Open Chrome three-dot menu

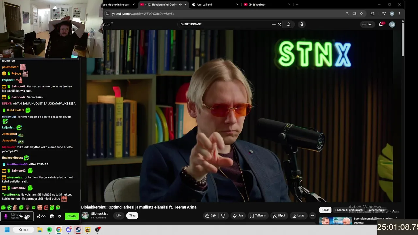pos(399,14)
